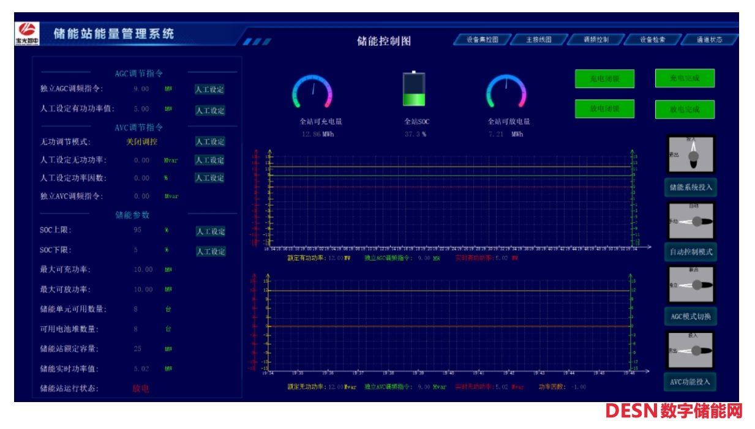Image resolution: width=755 pixels, height=429 pixels.
Task: Click the 储能系统投入 label button
Action: 691,187
